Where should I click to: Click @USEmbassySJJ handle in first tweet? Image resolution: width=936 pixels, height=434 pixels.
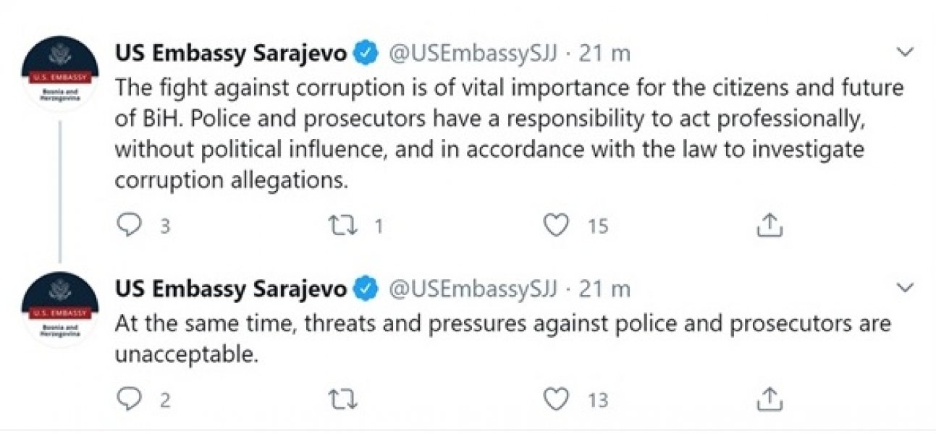pos(473,53)
